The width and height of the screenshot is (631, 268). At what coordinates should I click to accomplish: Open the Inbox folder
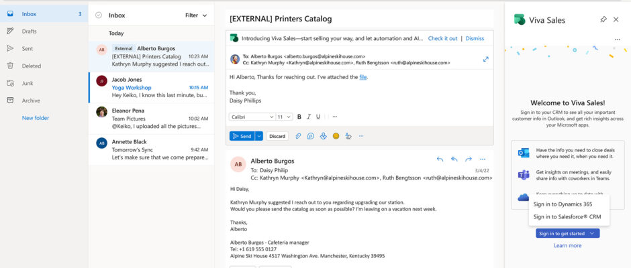pyautogui.click(x=44, y=14)
